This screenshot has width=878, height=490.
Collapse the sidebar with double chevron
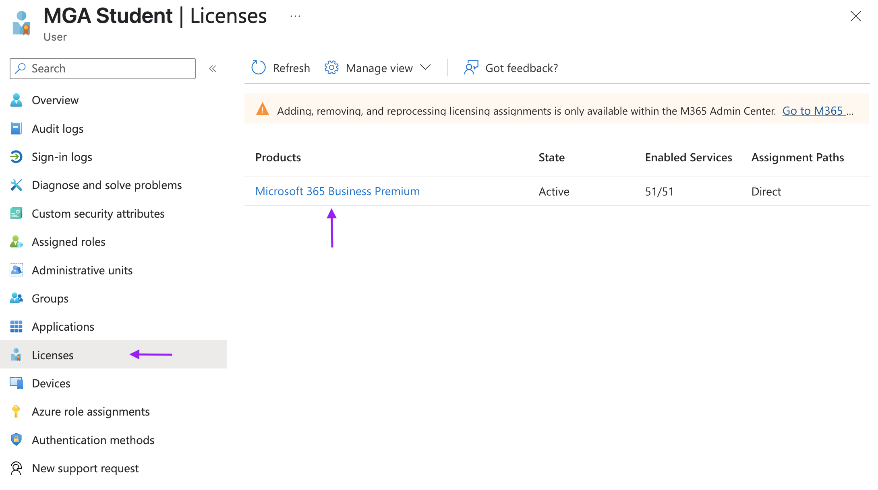pos(213,69)
